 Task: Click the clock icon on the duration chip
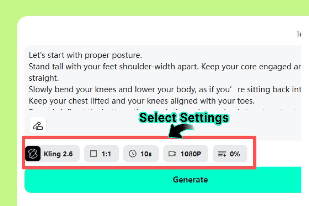133,154
